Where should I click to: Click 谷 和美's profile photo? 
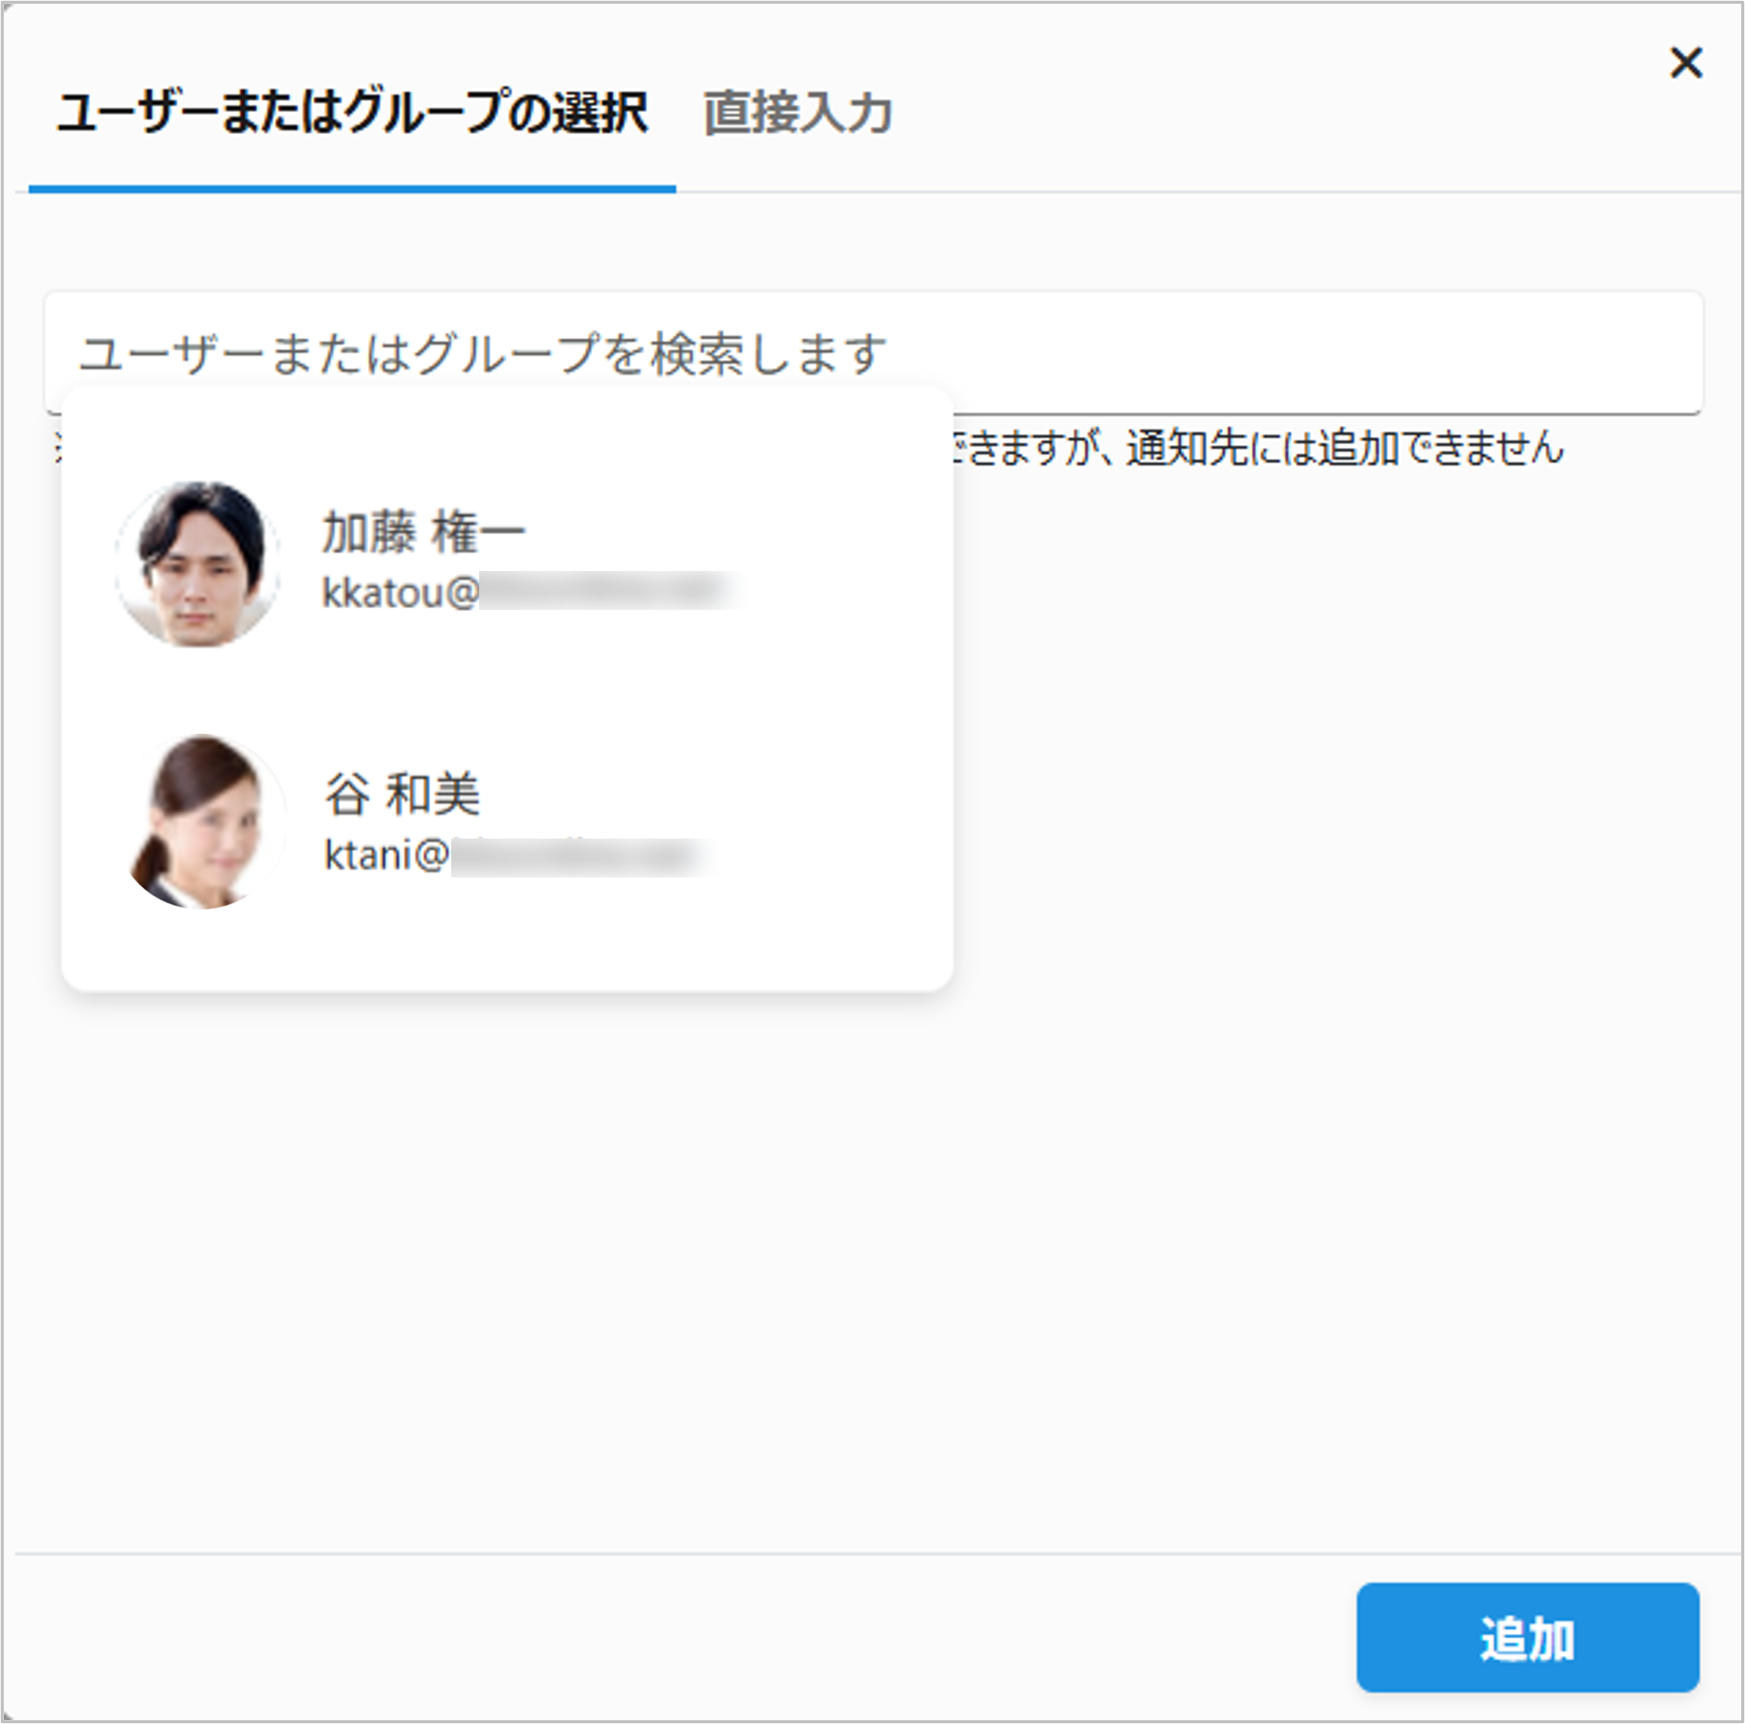click(206, 822)
